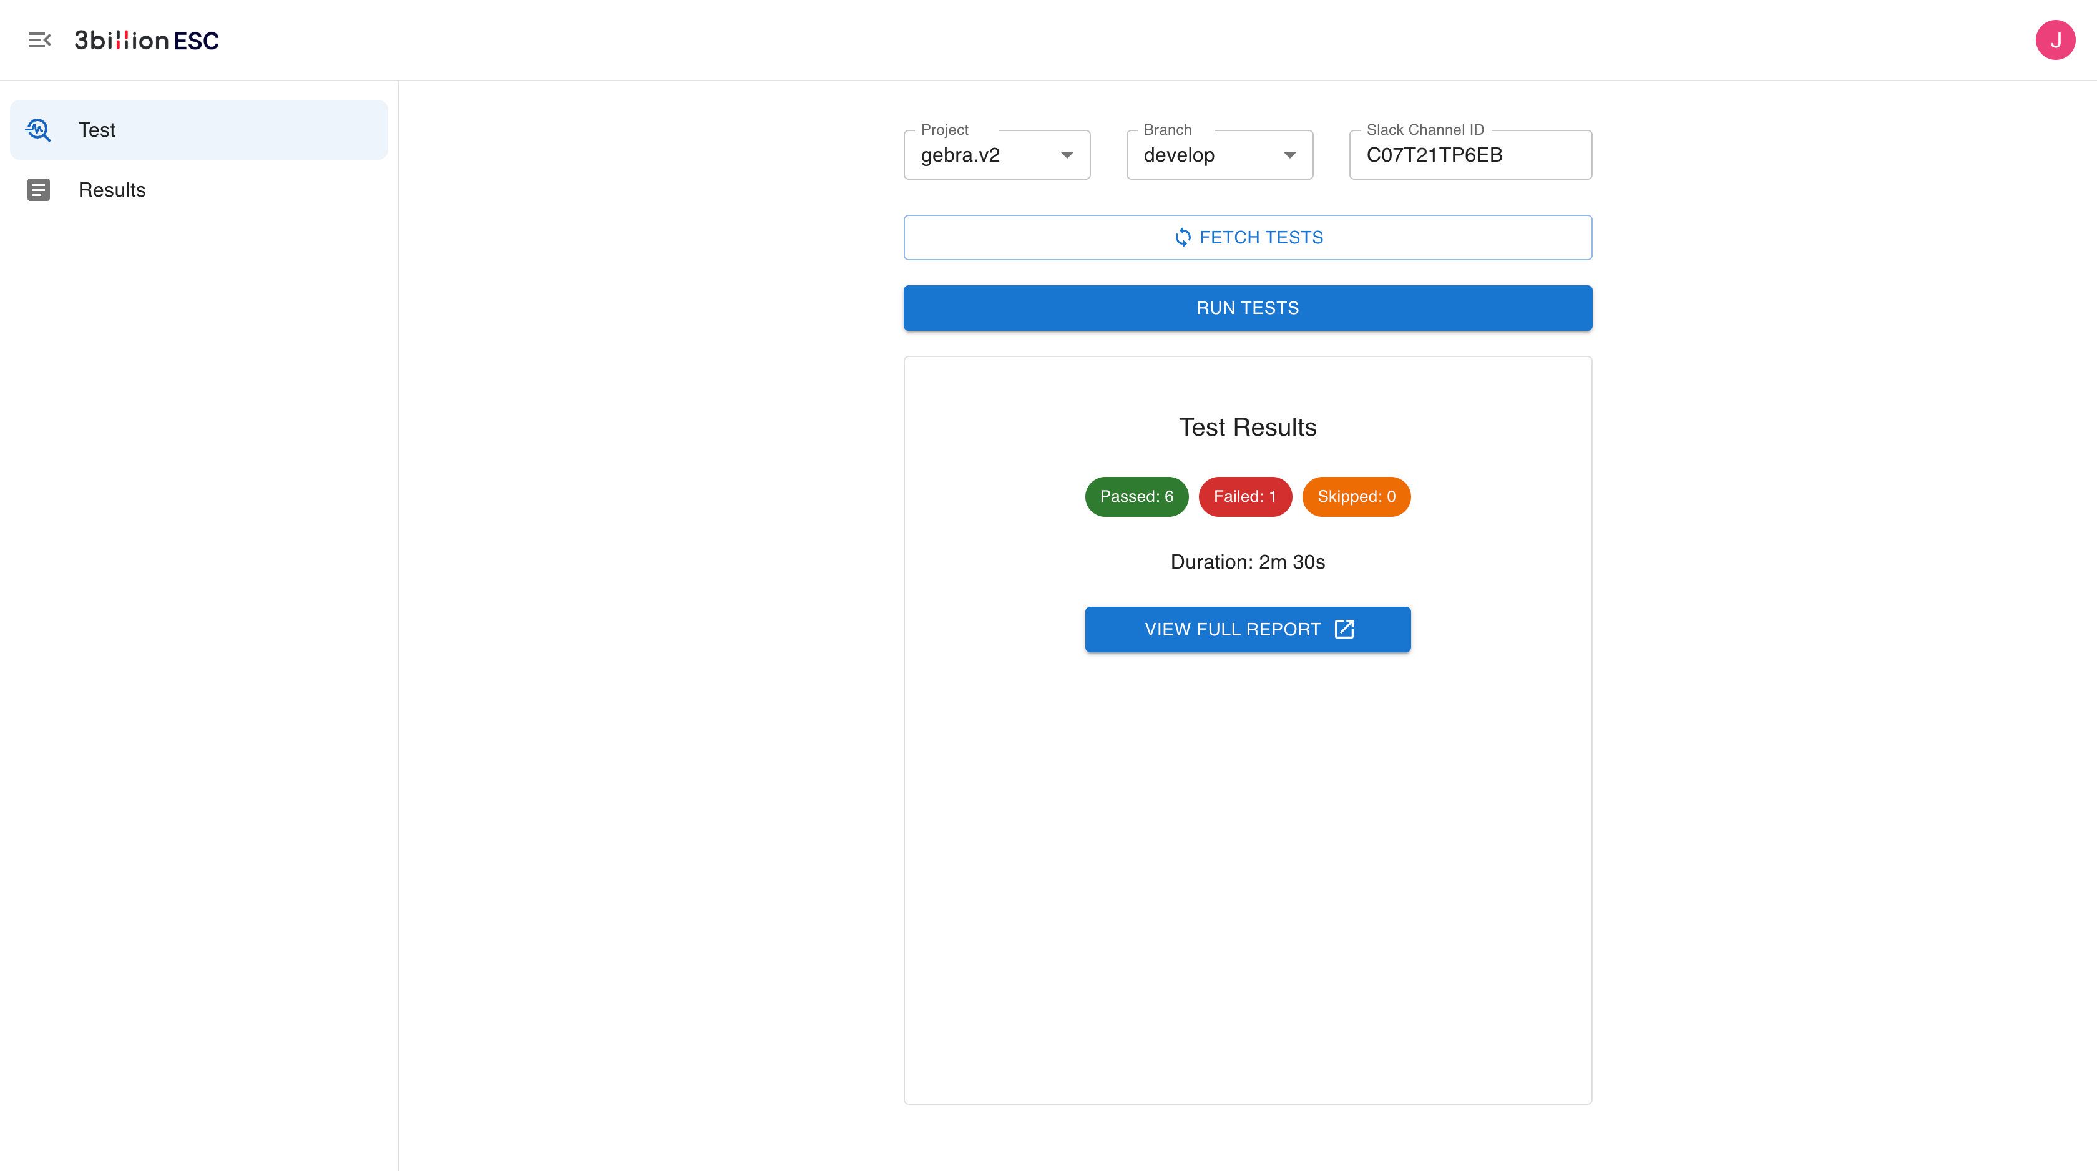Click the 3billion ESC logo

[x=147, y=40]
